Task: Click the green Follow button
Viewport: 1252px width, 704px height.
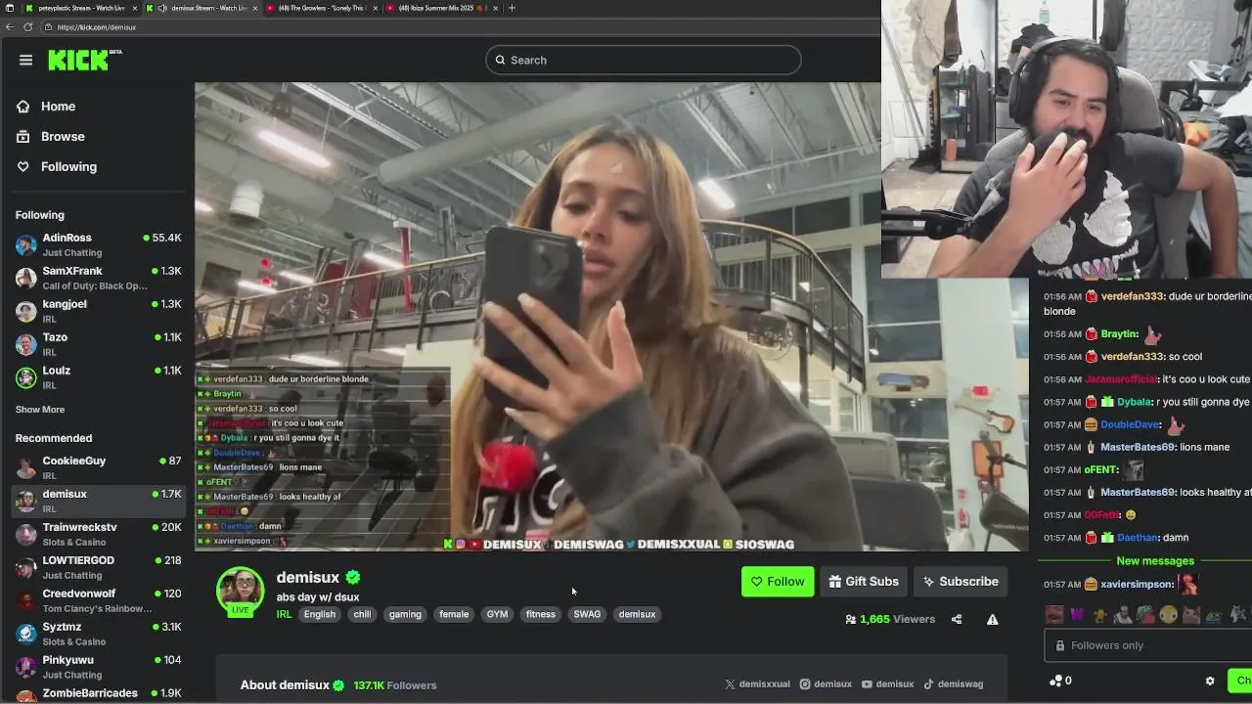Action: point(778,582)
